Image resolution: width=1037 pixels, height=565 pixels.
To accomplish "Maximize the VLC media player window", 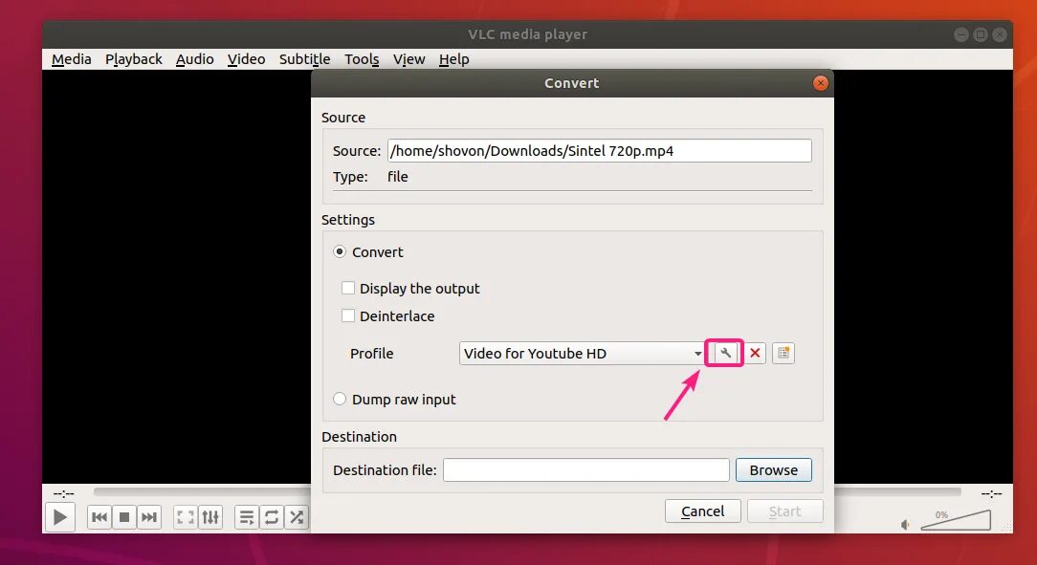I will (x=981, y=34).
